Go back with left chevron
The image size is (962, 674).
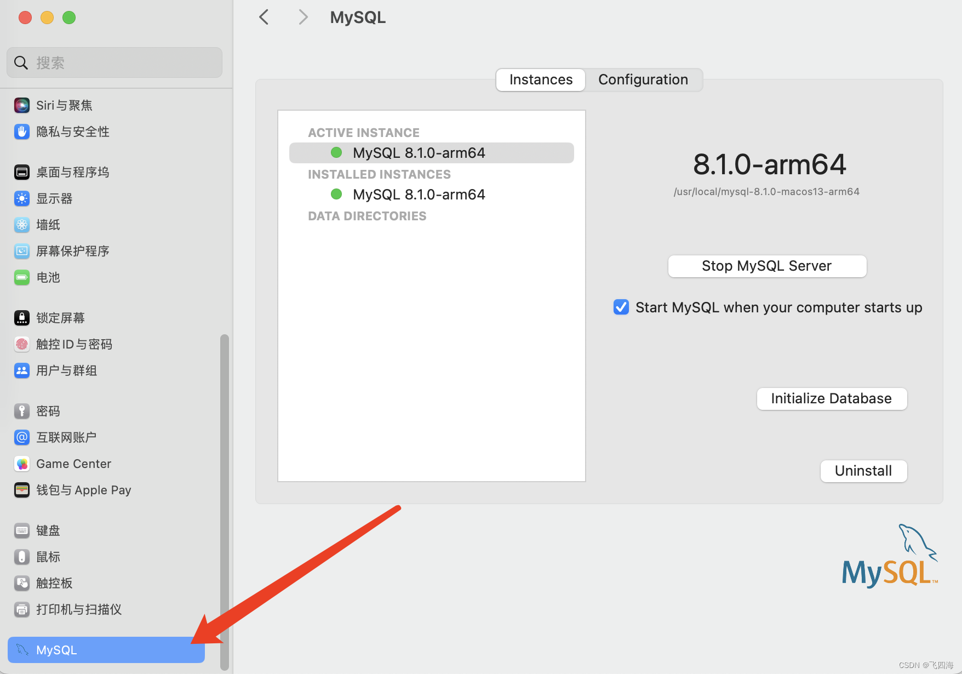(264, 17)
